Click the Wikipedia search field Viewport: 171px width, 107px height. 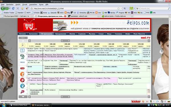point(154,8)
